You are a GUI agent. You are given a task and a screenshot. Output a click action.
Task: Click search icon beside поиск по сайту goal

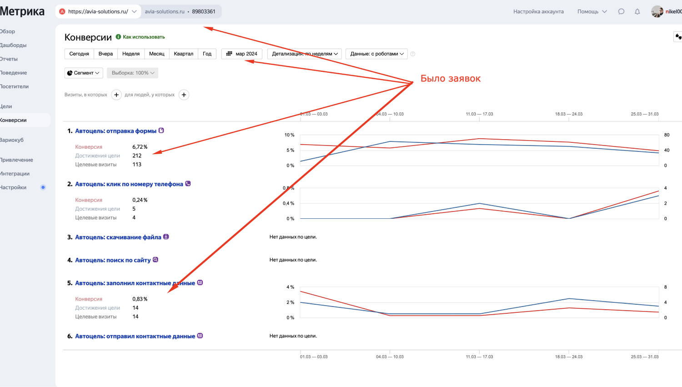coord(155,260)
